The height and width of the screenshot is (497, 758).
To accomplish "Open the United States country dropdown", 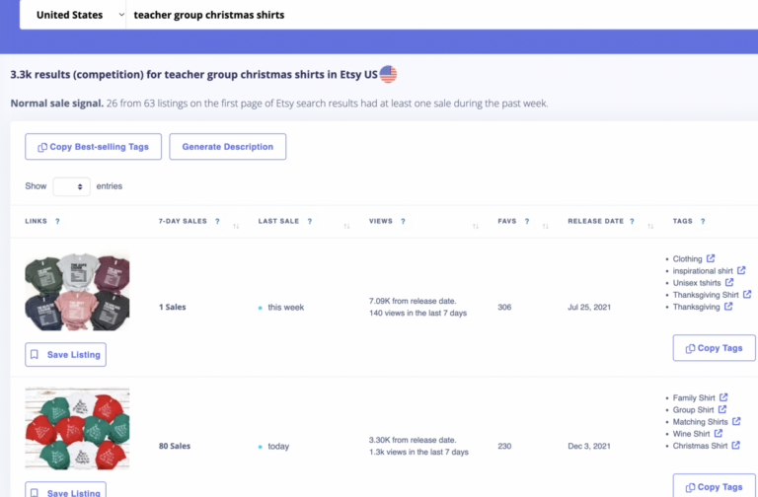I will click(74, 15).
